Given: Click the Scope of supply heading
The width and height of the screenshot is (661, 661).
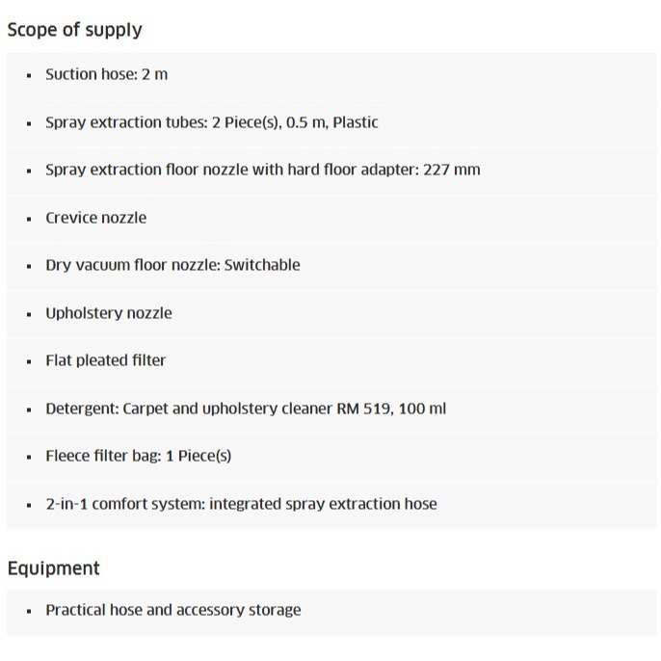Looking at the screenshot, I should (74, 30).
